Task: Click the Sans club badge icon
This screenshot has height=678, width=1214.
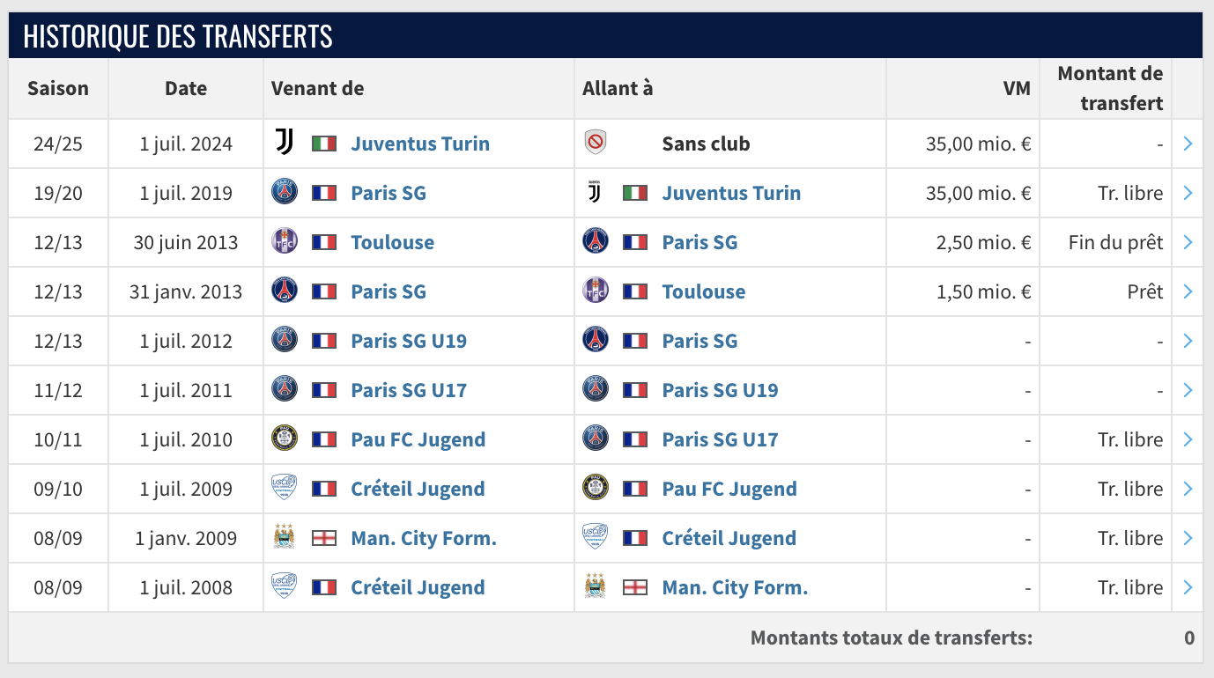Action: coord(596,143)
